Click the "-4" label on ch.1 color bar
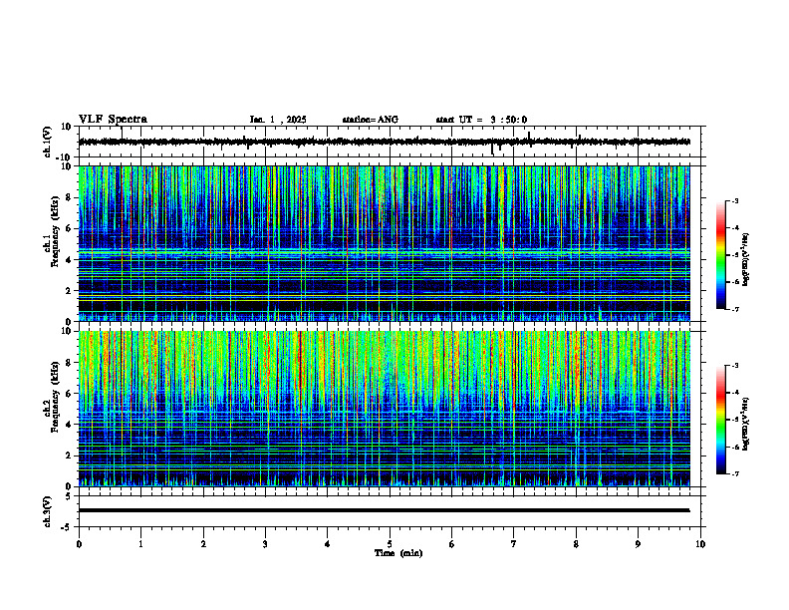This screenshot has height=610, width=789. (735, 228)
